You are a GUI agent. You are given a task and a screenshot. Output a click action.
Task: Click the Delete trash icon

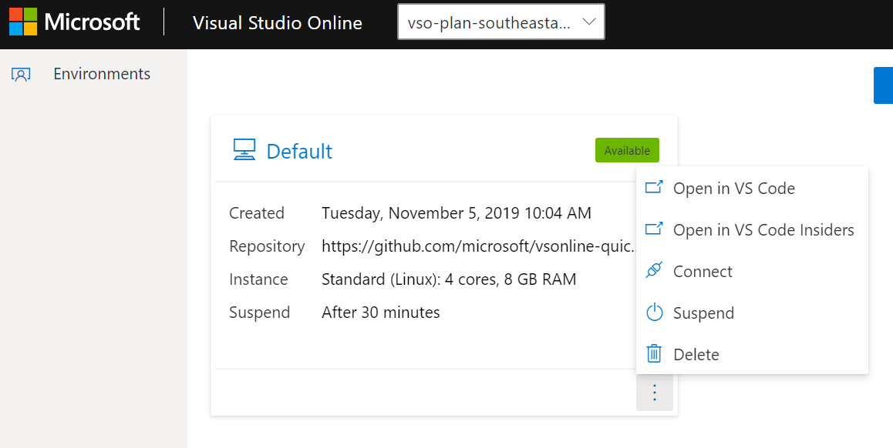655,353
